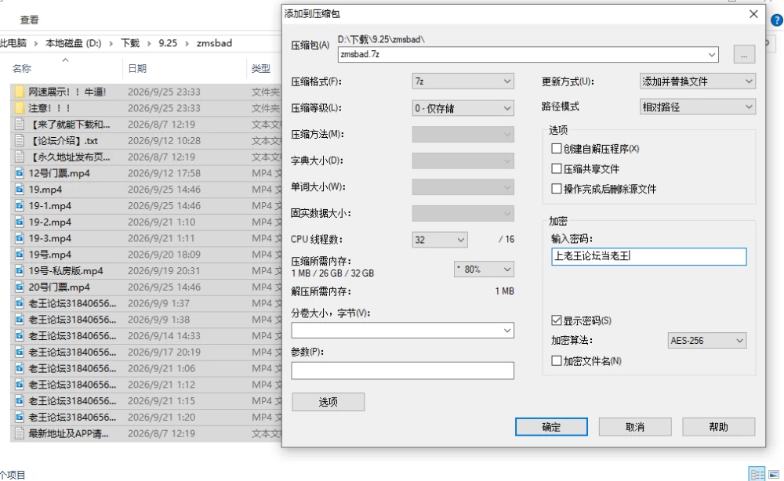This screenshot has width=784, height=481.
Task: Click the 参数 input field
Action: (x=402, y=371)
